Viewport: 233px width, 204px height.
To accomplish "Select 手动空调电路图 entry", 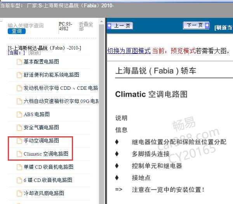I will coord(41,141).
